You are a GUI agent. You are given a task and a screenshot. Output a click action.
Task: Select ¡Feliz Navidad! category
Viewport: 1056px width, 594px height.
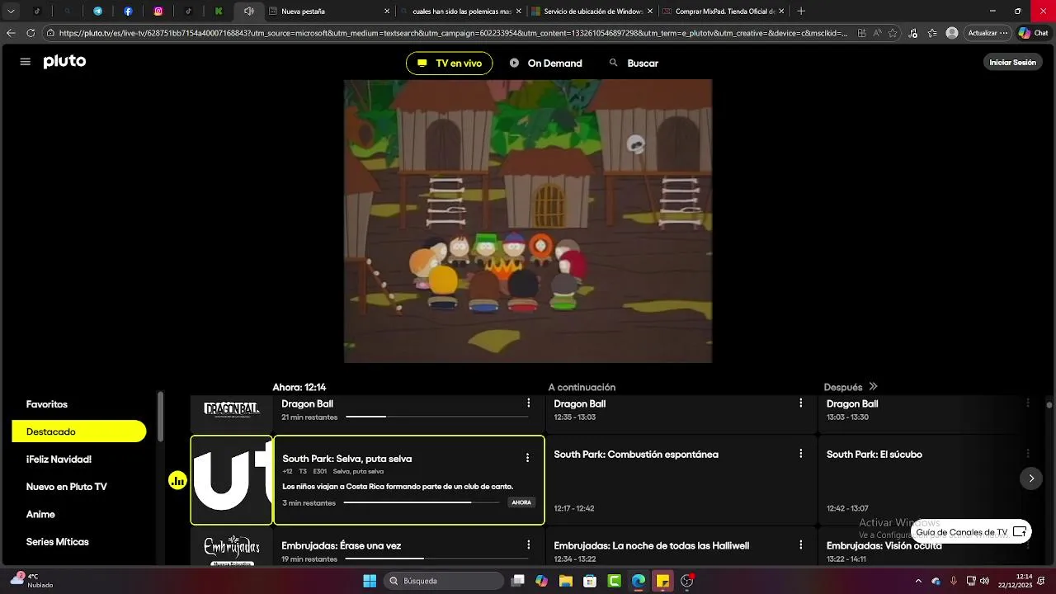(x=59, y=460)
